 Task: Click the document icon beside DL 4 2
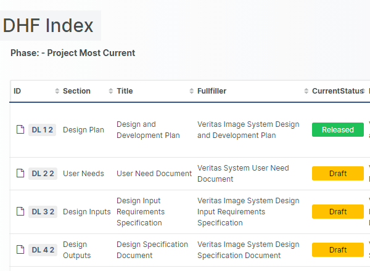click(x=20, y=250)
